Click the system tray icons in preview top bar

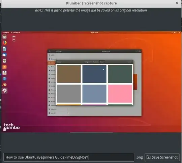tap(176, 32)
